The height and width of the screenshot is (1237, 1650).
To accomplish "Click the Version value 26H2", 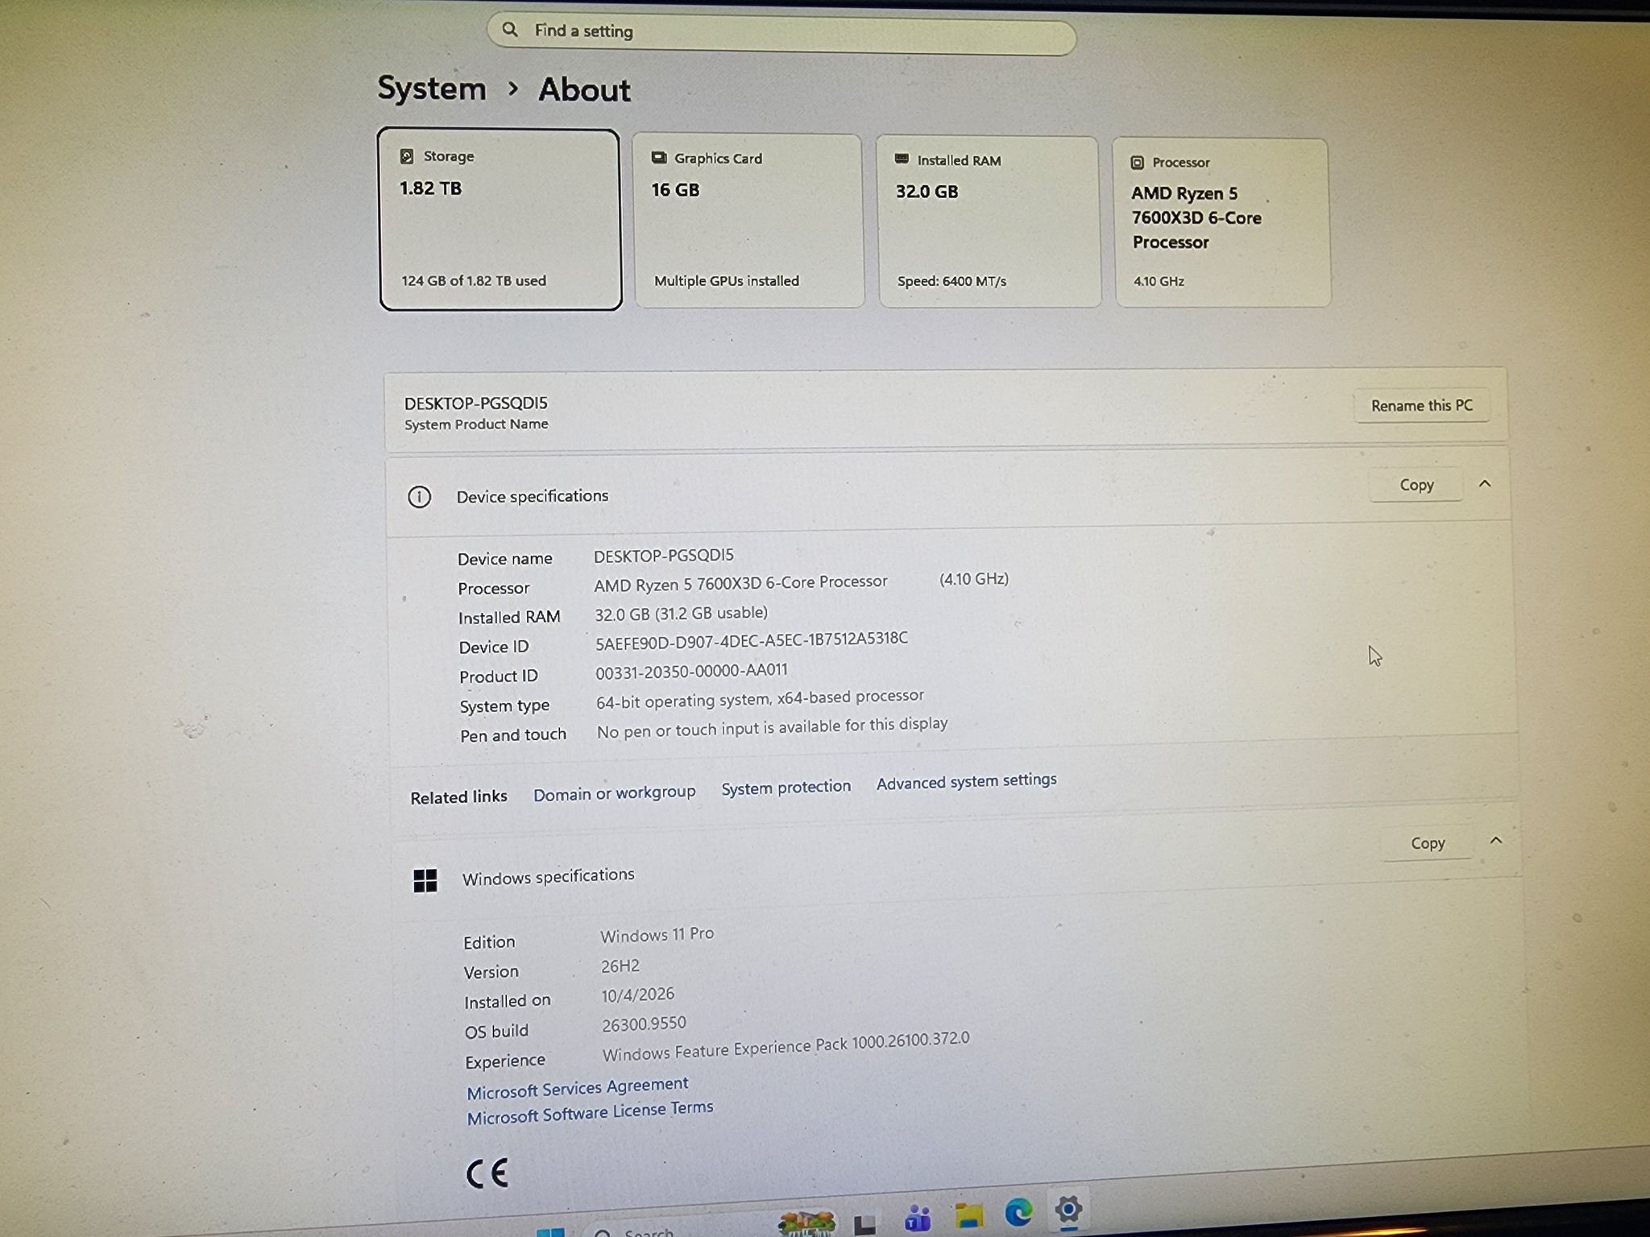I will tap(620, 966).
